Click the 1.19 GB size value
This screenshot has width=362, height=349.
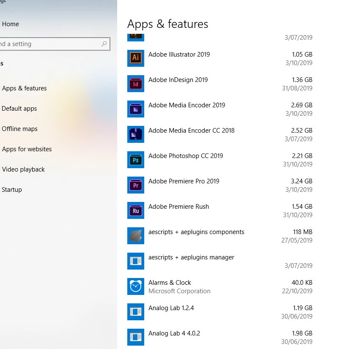[x=303, y=308]
